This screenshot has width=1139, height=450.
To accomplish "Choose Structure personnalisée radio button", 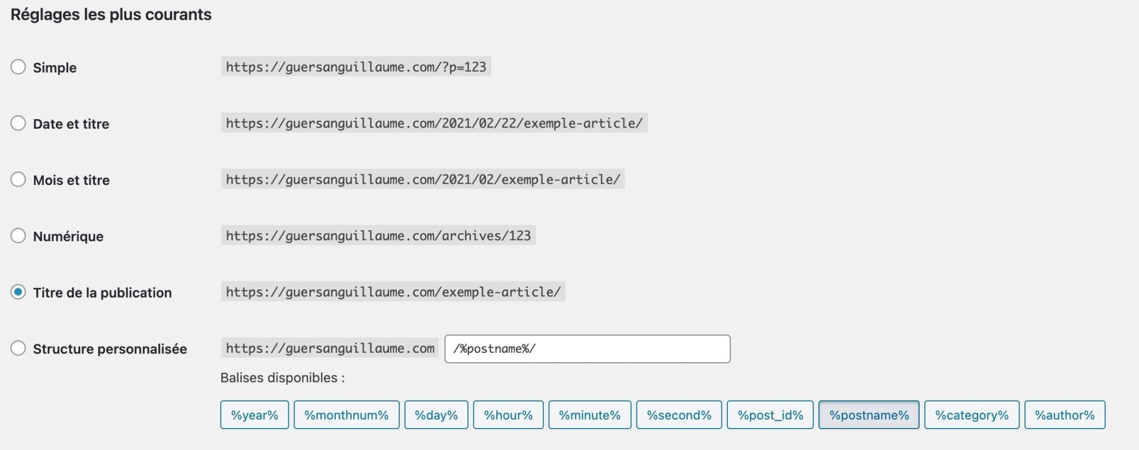I will click(x=18, y=348).
